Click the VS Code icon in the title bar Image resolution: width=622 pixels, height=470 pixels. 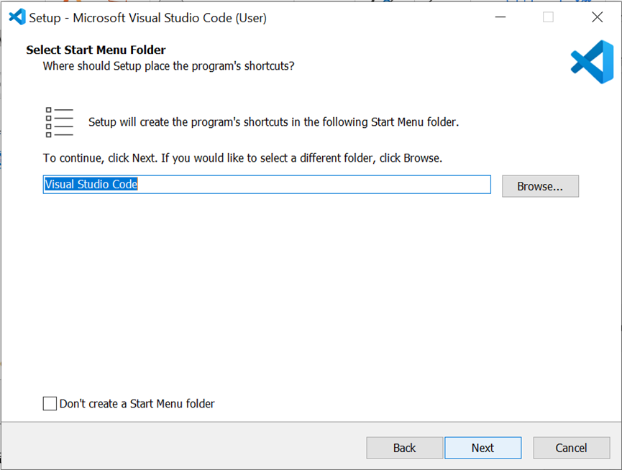(x=17, y=17)
